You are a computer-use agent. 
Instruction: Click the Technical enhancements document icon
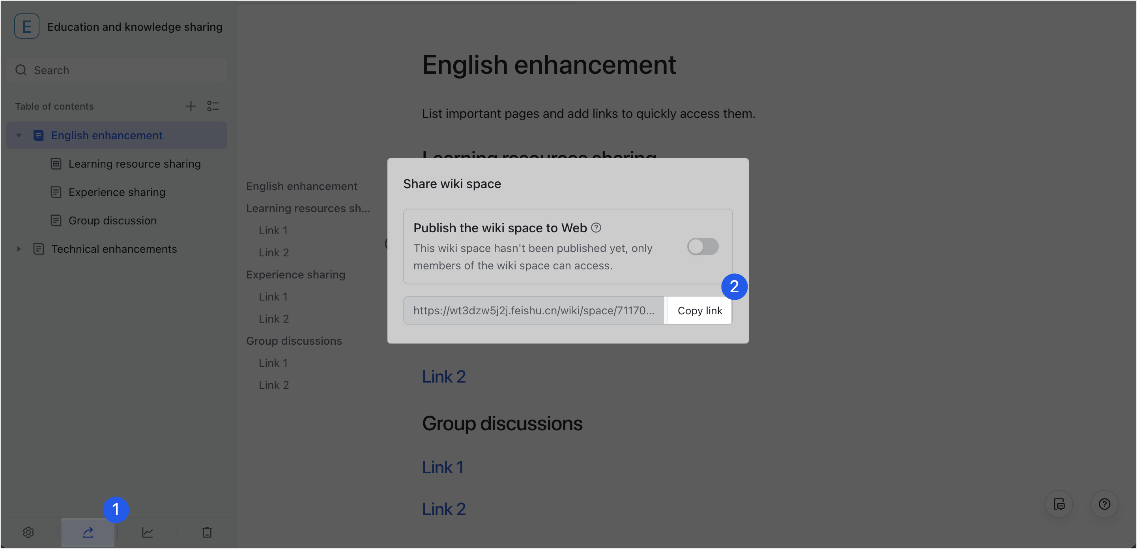(39, 249)
